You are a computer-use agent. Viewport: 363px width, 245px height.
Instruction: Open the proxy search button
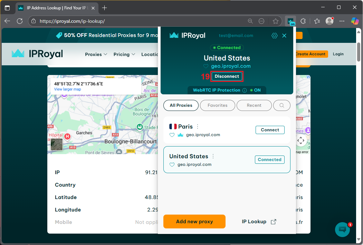[x=282, y=105]
